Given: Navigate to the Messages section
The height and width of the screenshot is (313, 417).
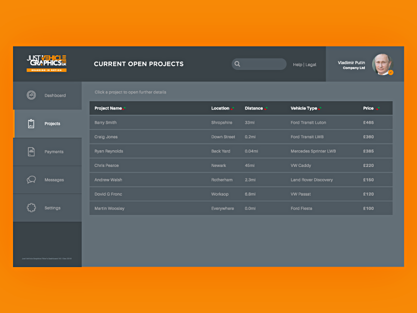Looking at the screenshot, I should click(53, 179).
